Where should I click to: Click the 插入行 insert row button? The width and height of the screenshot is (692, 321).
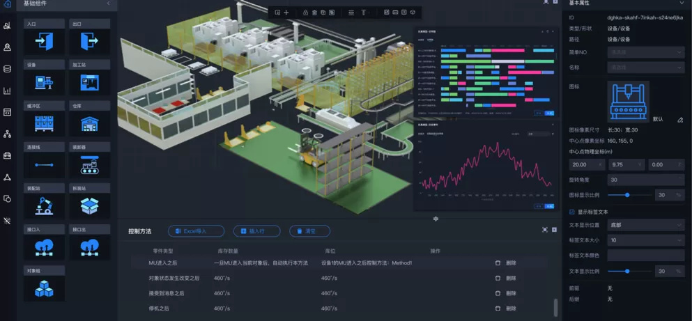pyautogui.click(x=257, y=231)
